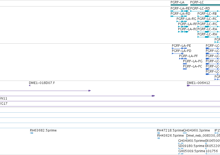Select the Dmel_neb_008330_05 feature
Viewport: 220px width, 155px height.
point(187,138)
